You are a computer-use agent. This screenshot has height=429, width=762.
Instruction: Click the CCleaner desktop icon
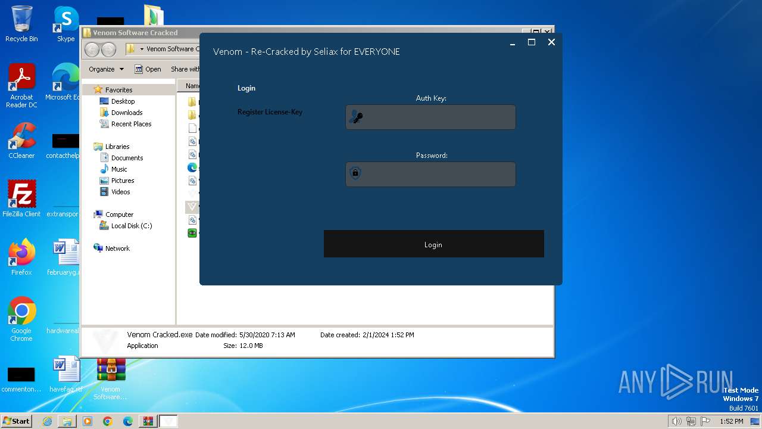coord(21,141)
